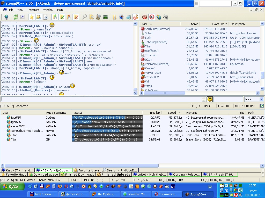Click RU language indicator in taskbar
The width and height of the screenshot is (265, 198).
pyautogui.click(x=210, y=187)
